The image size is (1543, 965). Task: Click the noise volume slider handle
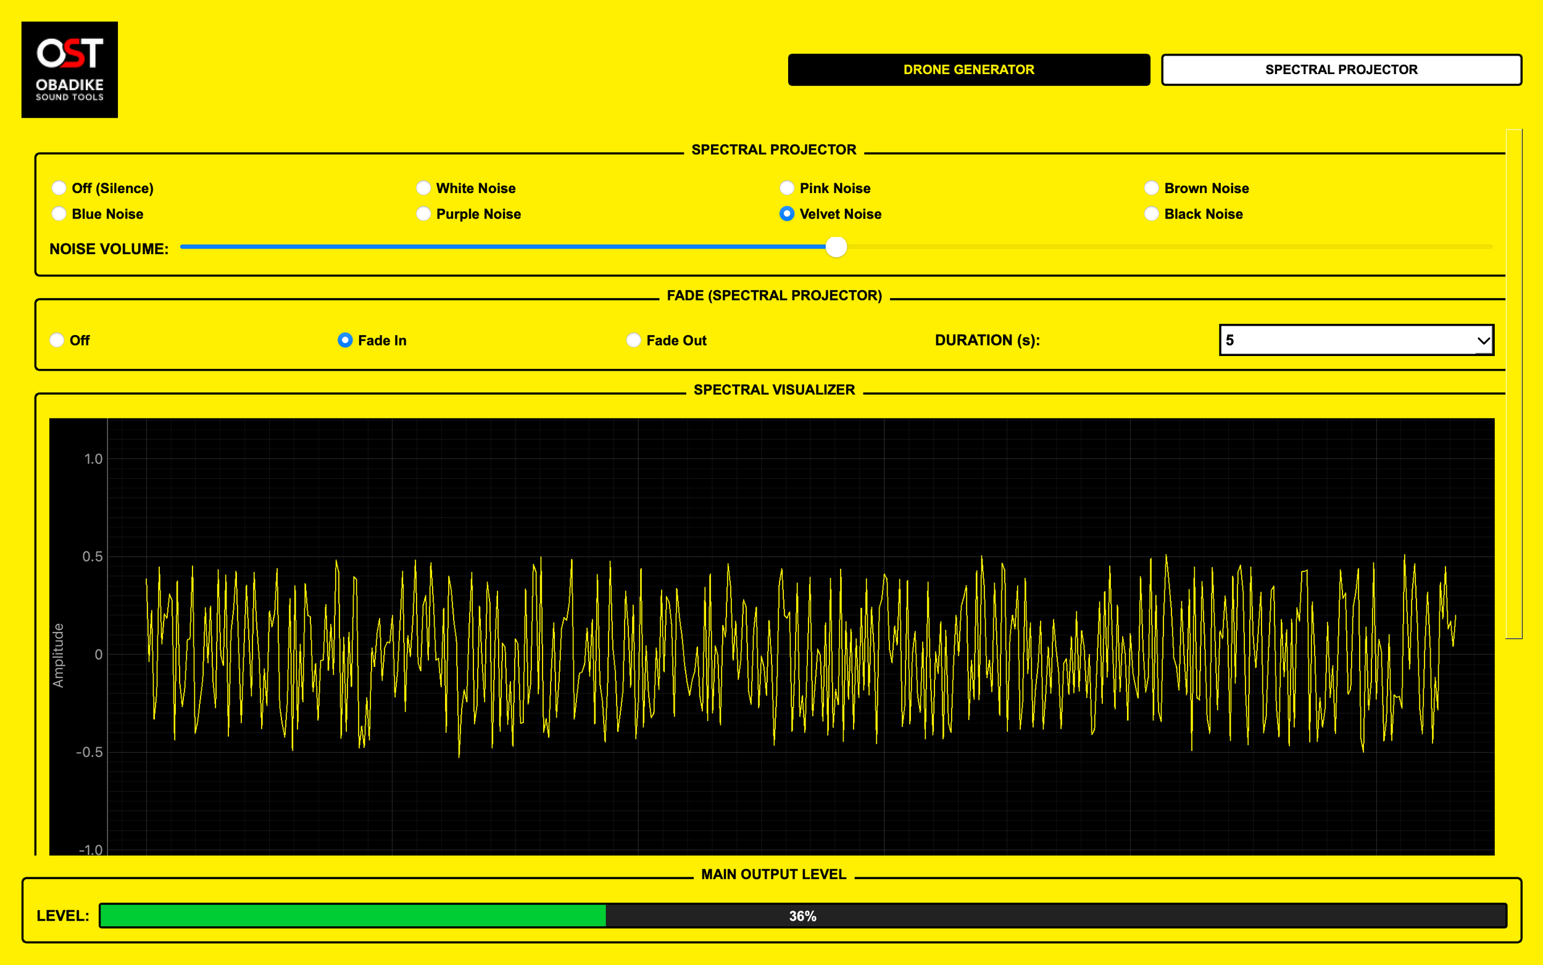pyautogui.click(x=836, y=247)
